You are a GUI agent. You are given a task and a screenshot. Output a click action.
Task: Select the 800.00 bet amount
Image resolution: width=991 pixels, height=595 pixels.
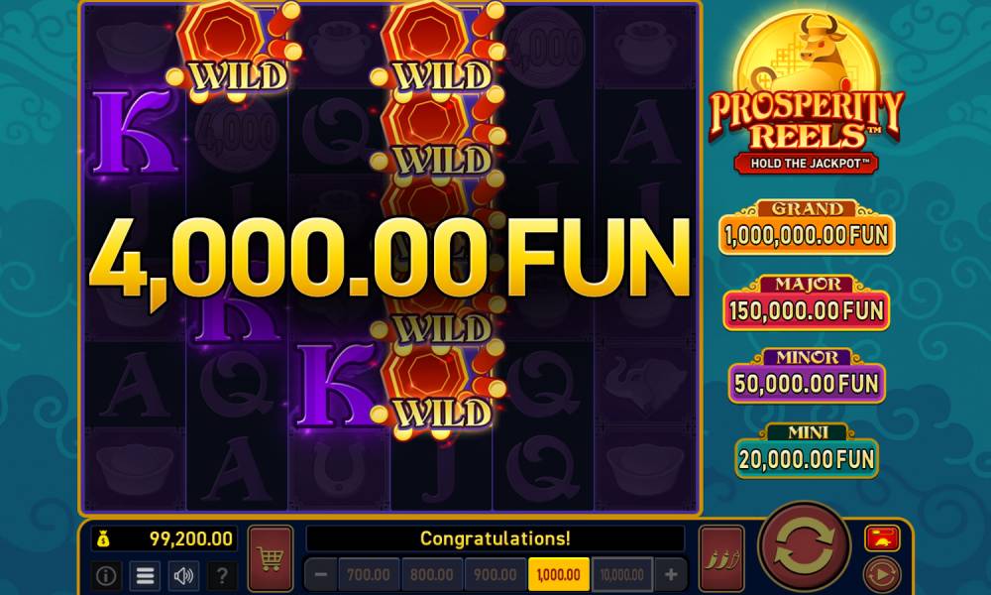click(x=432, y=575)
